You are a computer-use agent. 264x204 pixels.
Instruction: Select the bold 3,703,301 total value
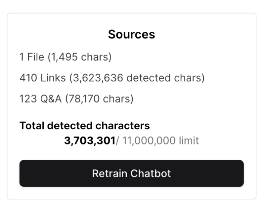pos(90,141)
